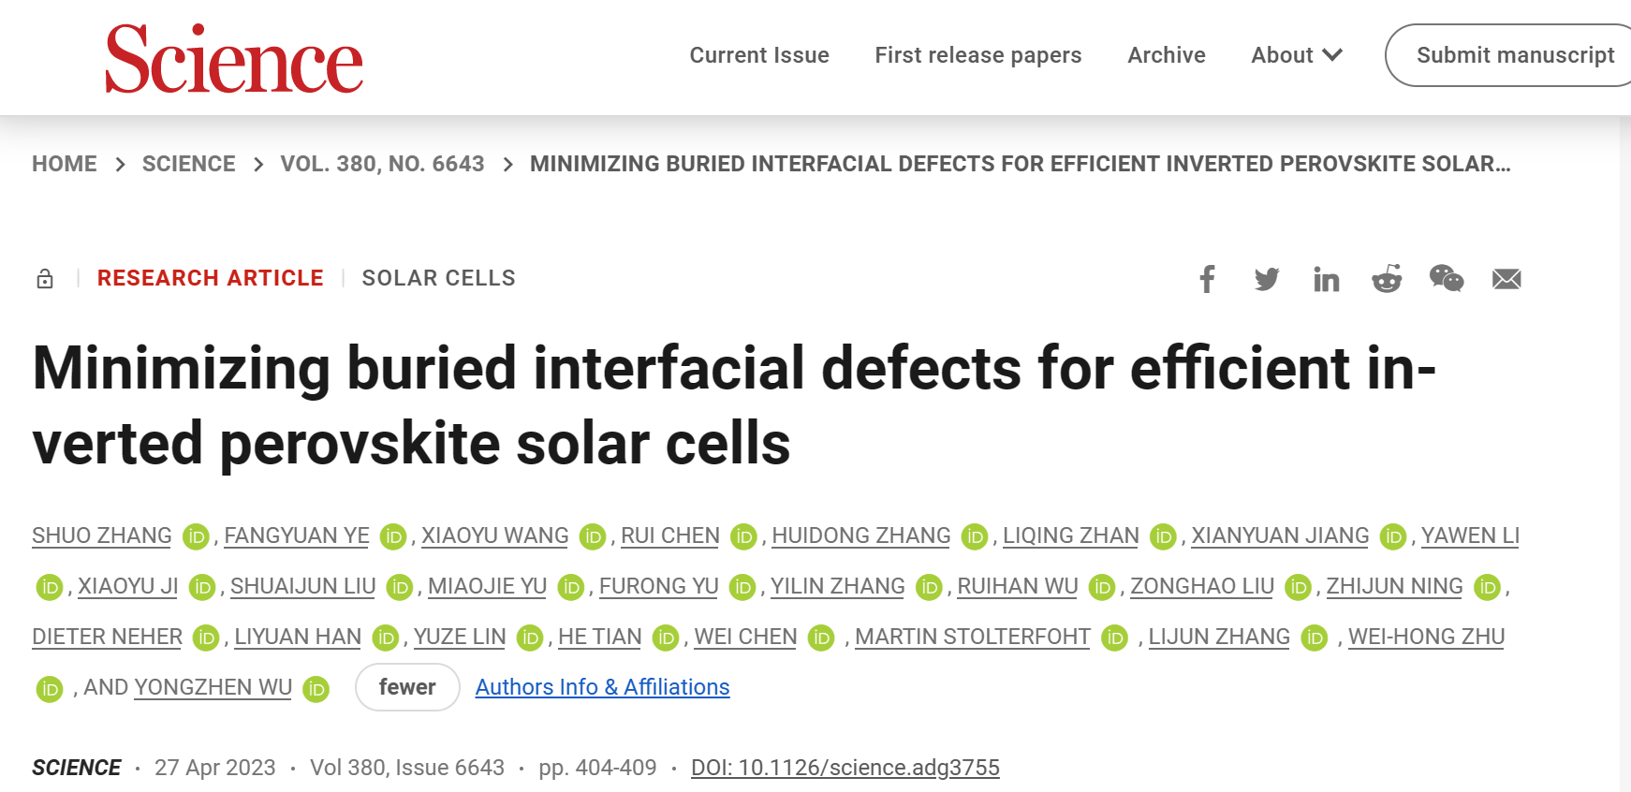Open Current Issue menu item
This screenshot has width=1631, height=792.
759,55
